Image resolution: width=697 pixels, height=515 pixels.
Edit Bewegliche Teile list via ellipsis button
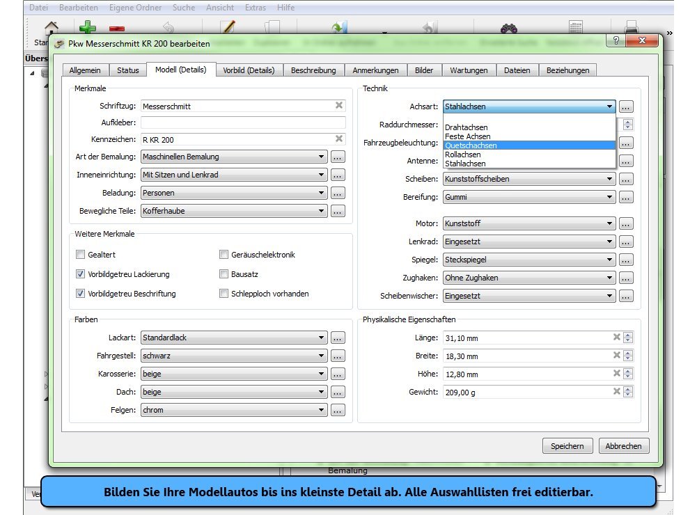click(338, 211)
